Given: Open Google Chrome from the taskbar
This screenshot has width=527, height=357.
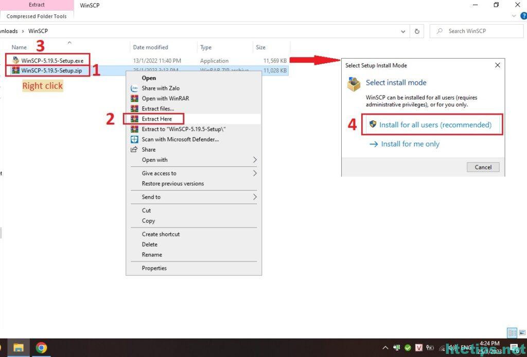Looking at the screenshot, I should tap(41, 348).
